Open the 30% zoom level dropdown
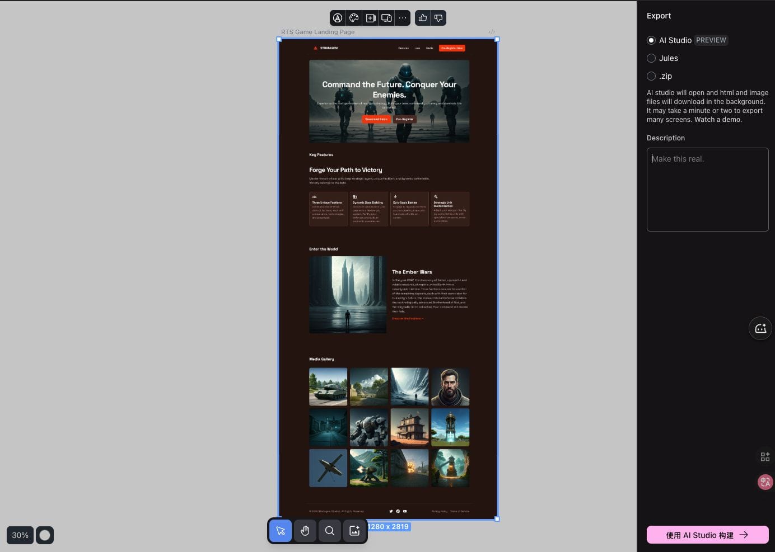Viewport: 775px width, 552px height. pos(20,535)
